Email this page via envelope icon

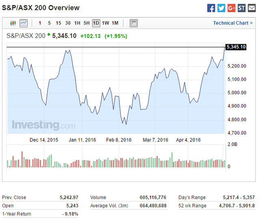pyautogui.click(x=252, y=8)
